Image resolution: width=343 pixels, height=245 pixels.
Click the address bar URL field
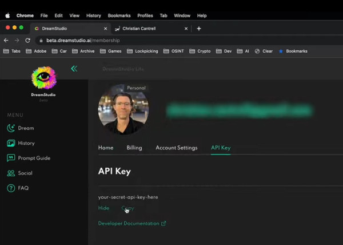click(x=188, y=41)
